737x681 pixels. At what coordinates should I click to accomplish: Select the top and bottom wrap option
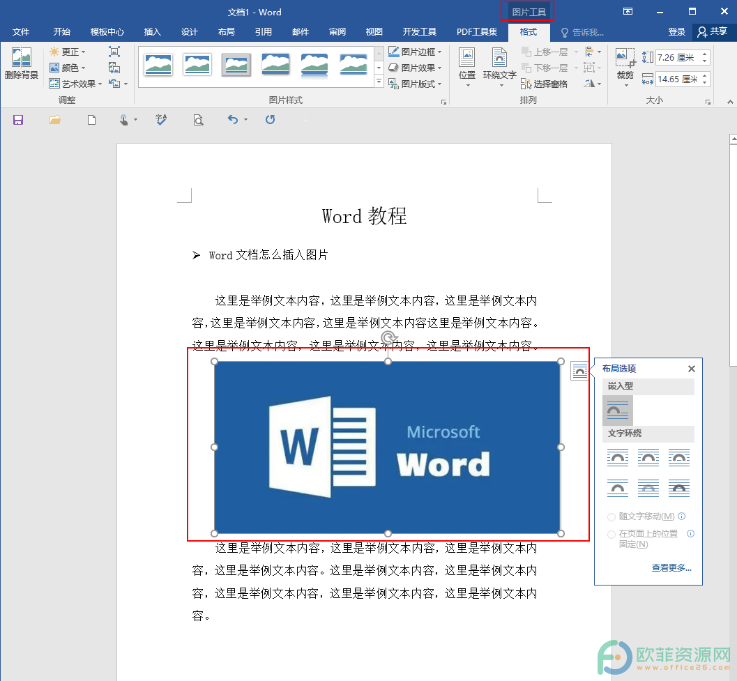coord(618,489)
